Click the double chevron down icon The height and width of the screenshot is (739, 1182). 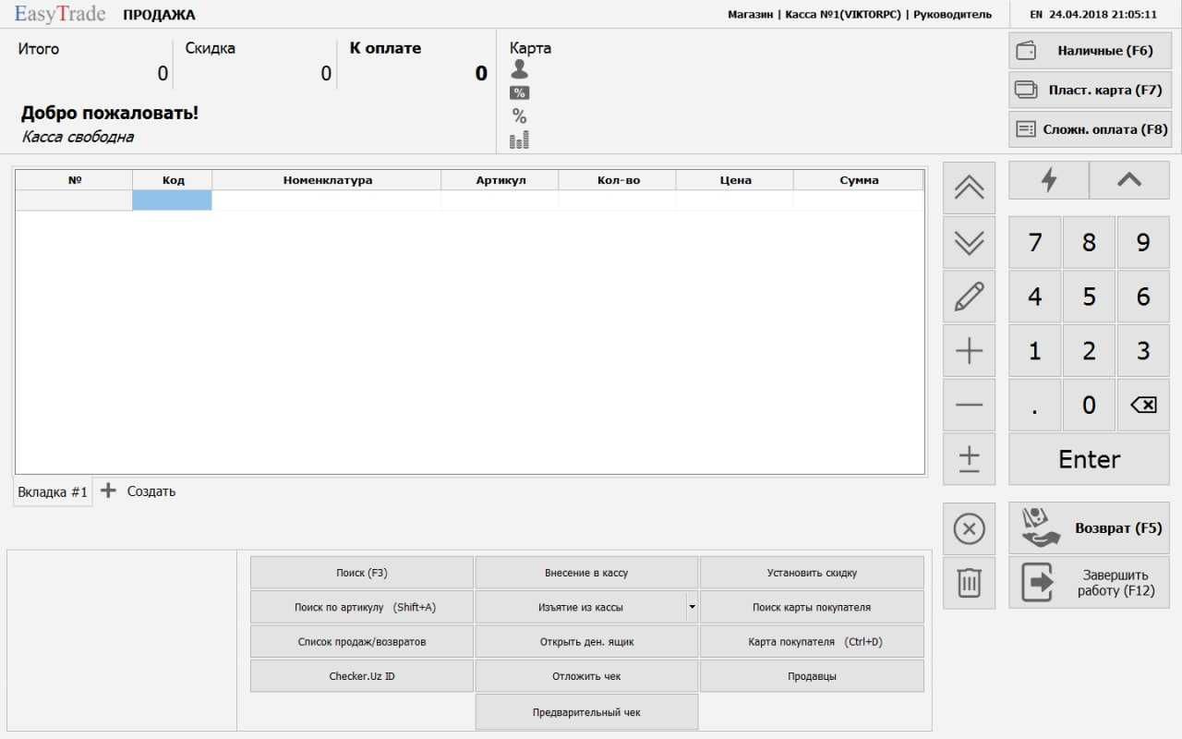click(x=969, y=242)
